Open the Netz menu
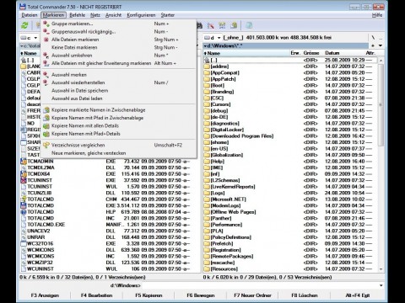This screenshot has width=405, height=303. coord(95,15)
